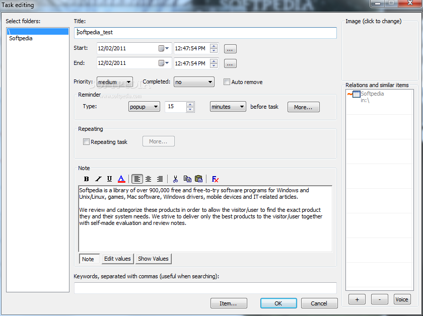Open the End row ellipsis button
The height and width of the screenshot is (316, 423).
(x=230, y=63)
